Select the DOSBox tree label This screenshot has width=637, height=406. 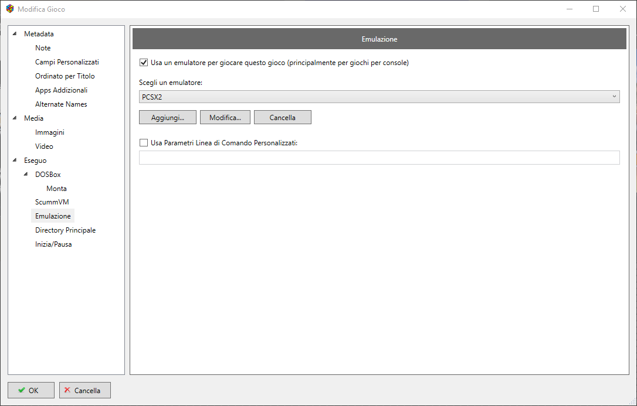(x=48, y=175)
